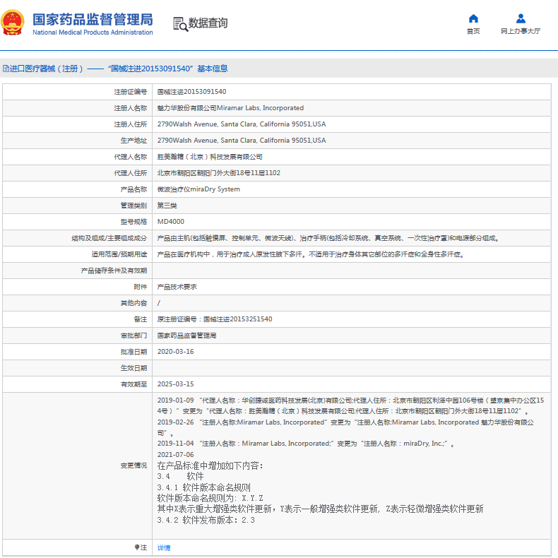Click the document icon before 进口医疗器械
Image resolution: width=558 pixels, height=558 pixels.
pos(6,69)
